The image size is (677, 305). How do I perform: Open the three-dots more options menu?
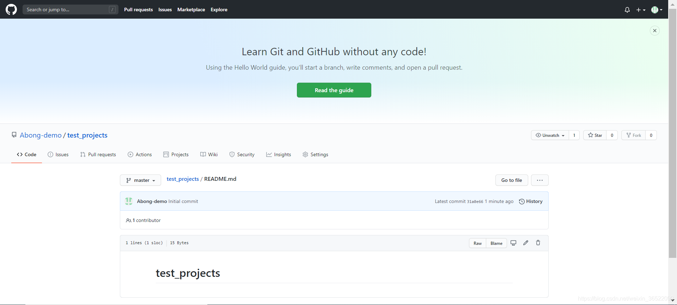[540, 180]
